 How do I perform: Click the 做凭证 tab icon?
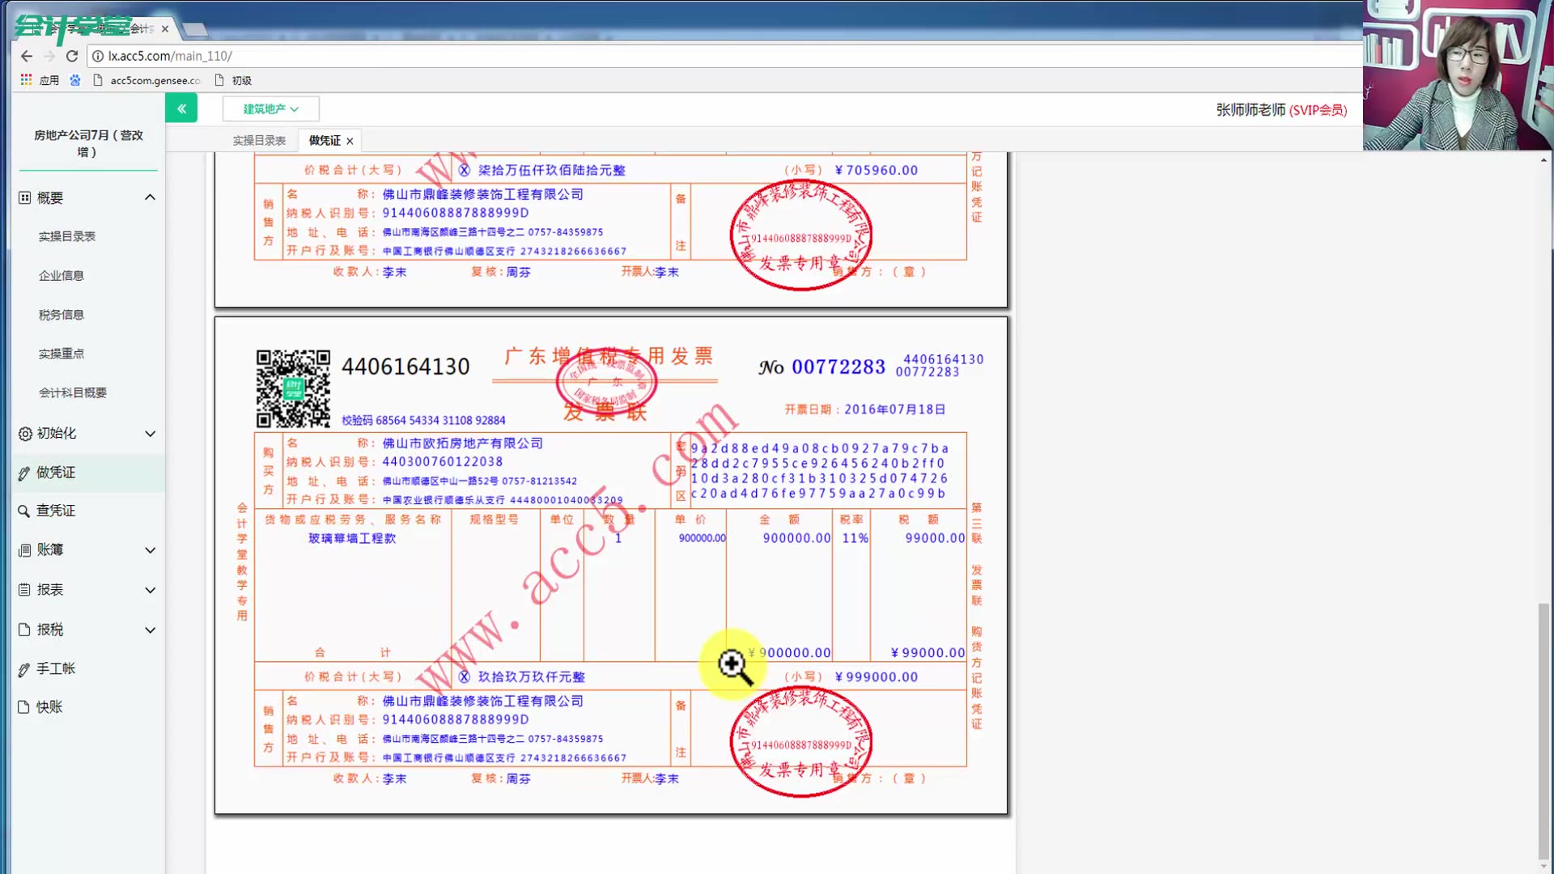pyautogui.click(x=324, y=140)
